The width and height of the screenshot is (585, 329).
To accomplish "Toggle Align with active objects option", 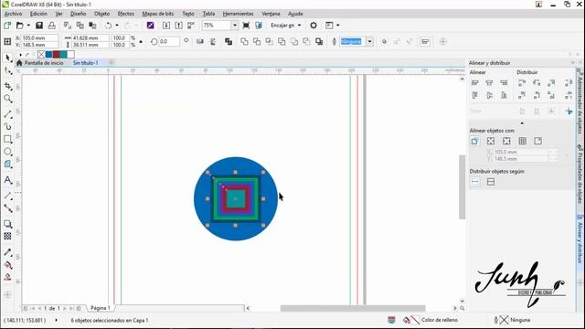I will 475,141.
